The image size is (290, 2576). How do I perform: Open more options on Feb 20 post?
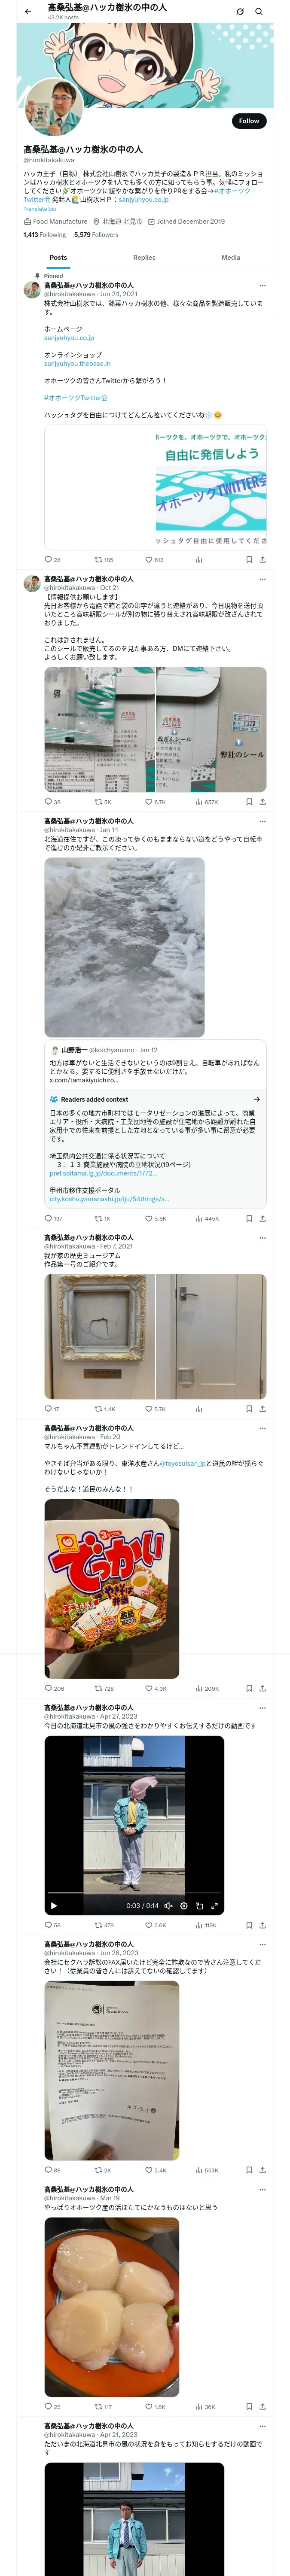(263, 1428)
